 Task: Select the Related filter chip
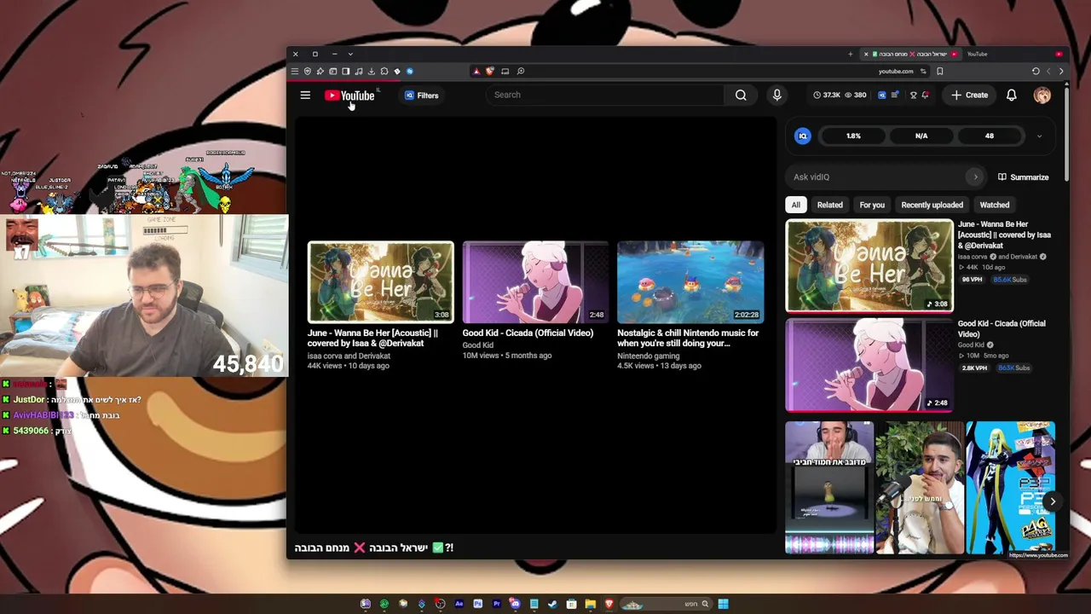click(x=829, y=205)
